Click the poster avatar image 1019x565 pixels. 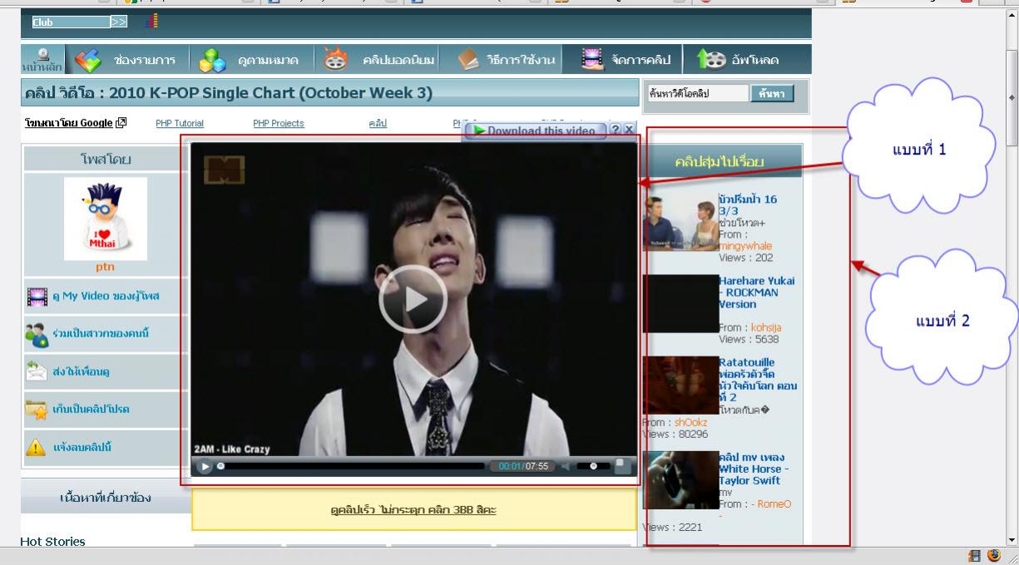point(106,219)
